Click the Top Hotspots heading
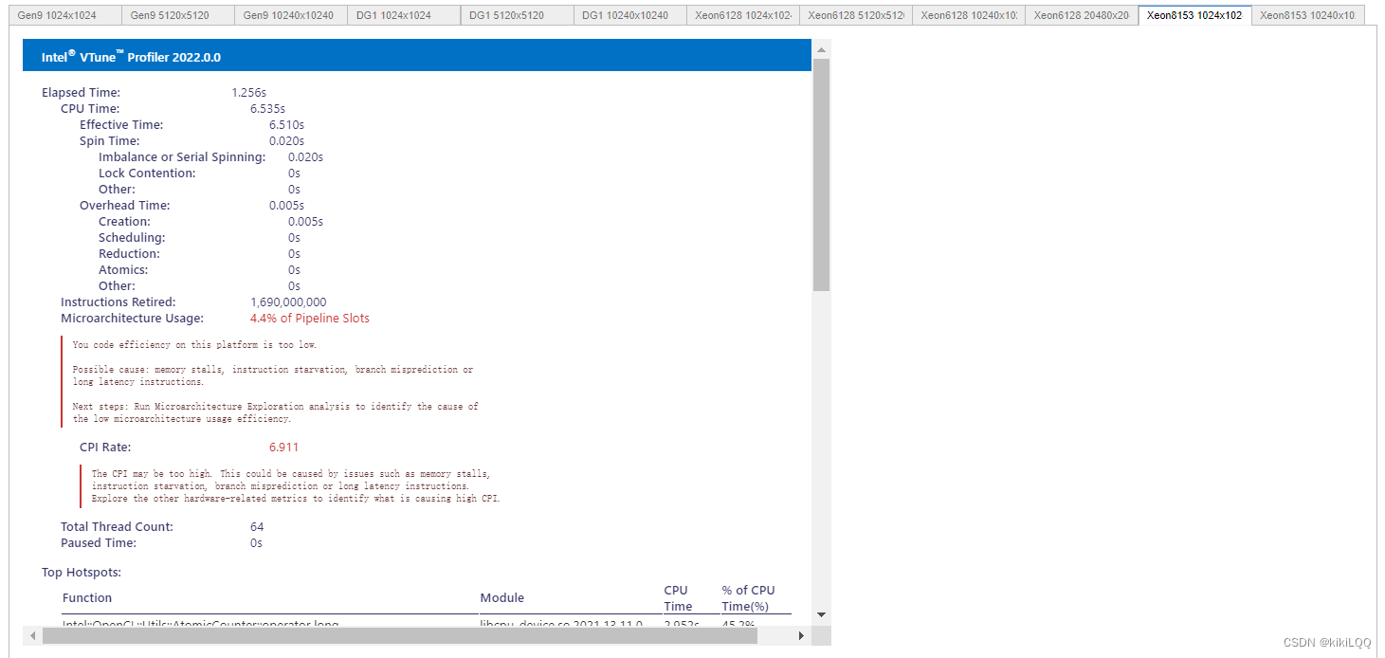1385x658 pixels. tap(82, 573)
